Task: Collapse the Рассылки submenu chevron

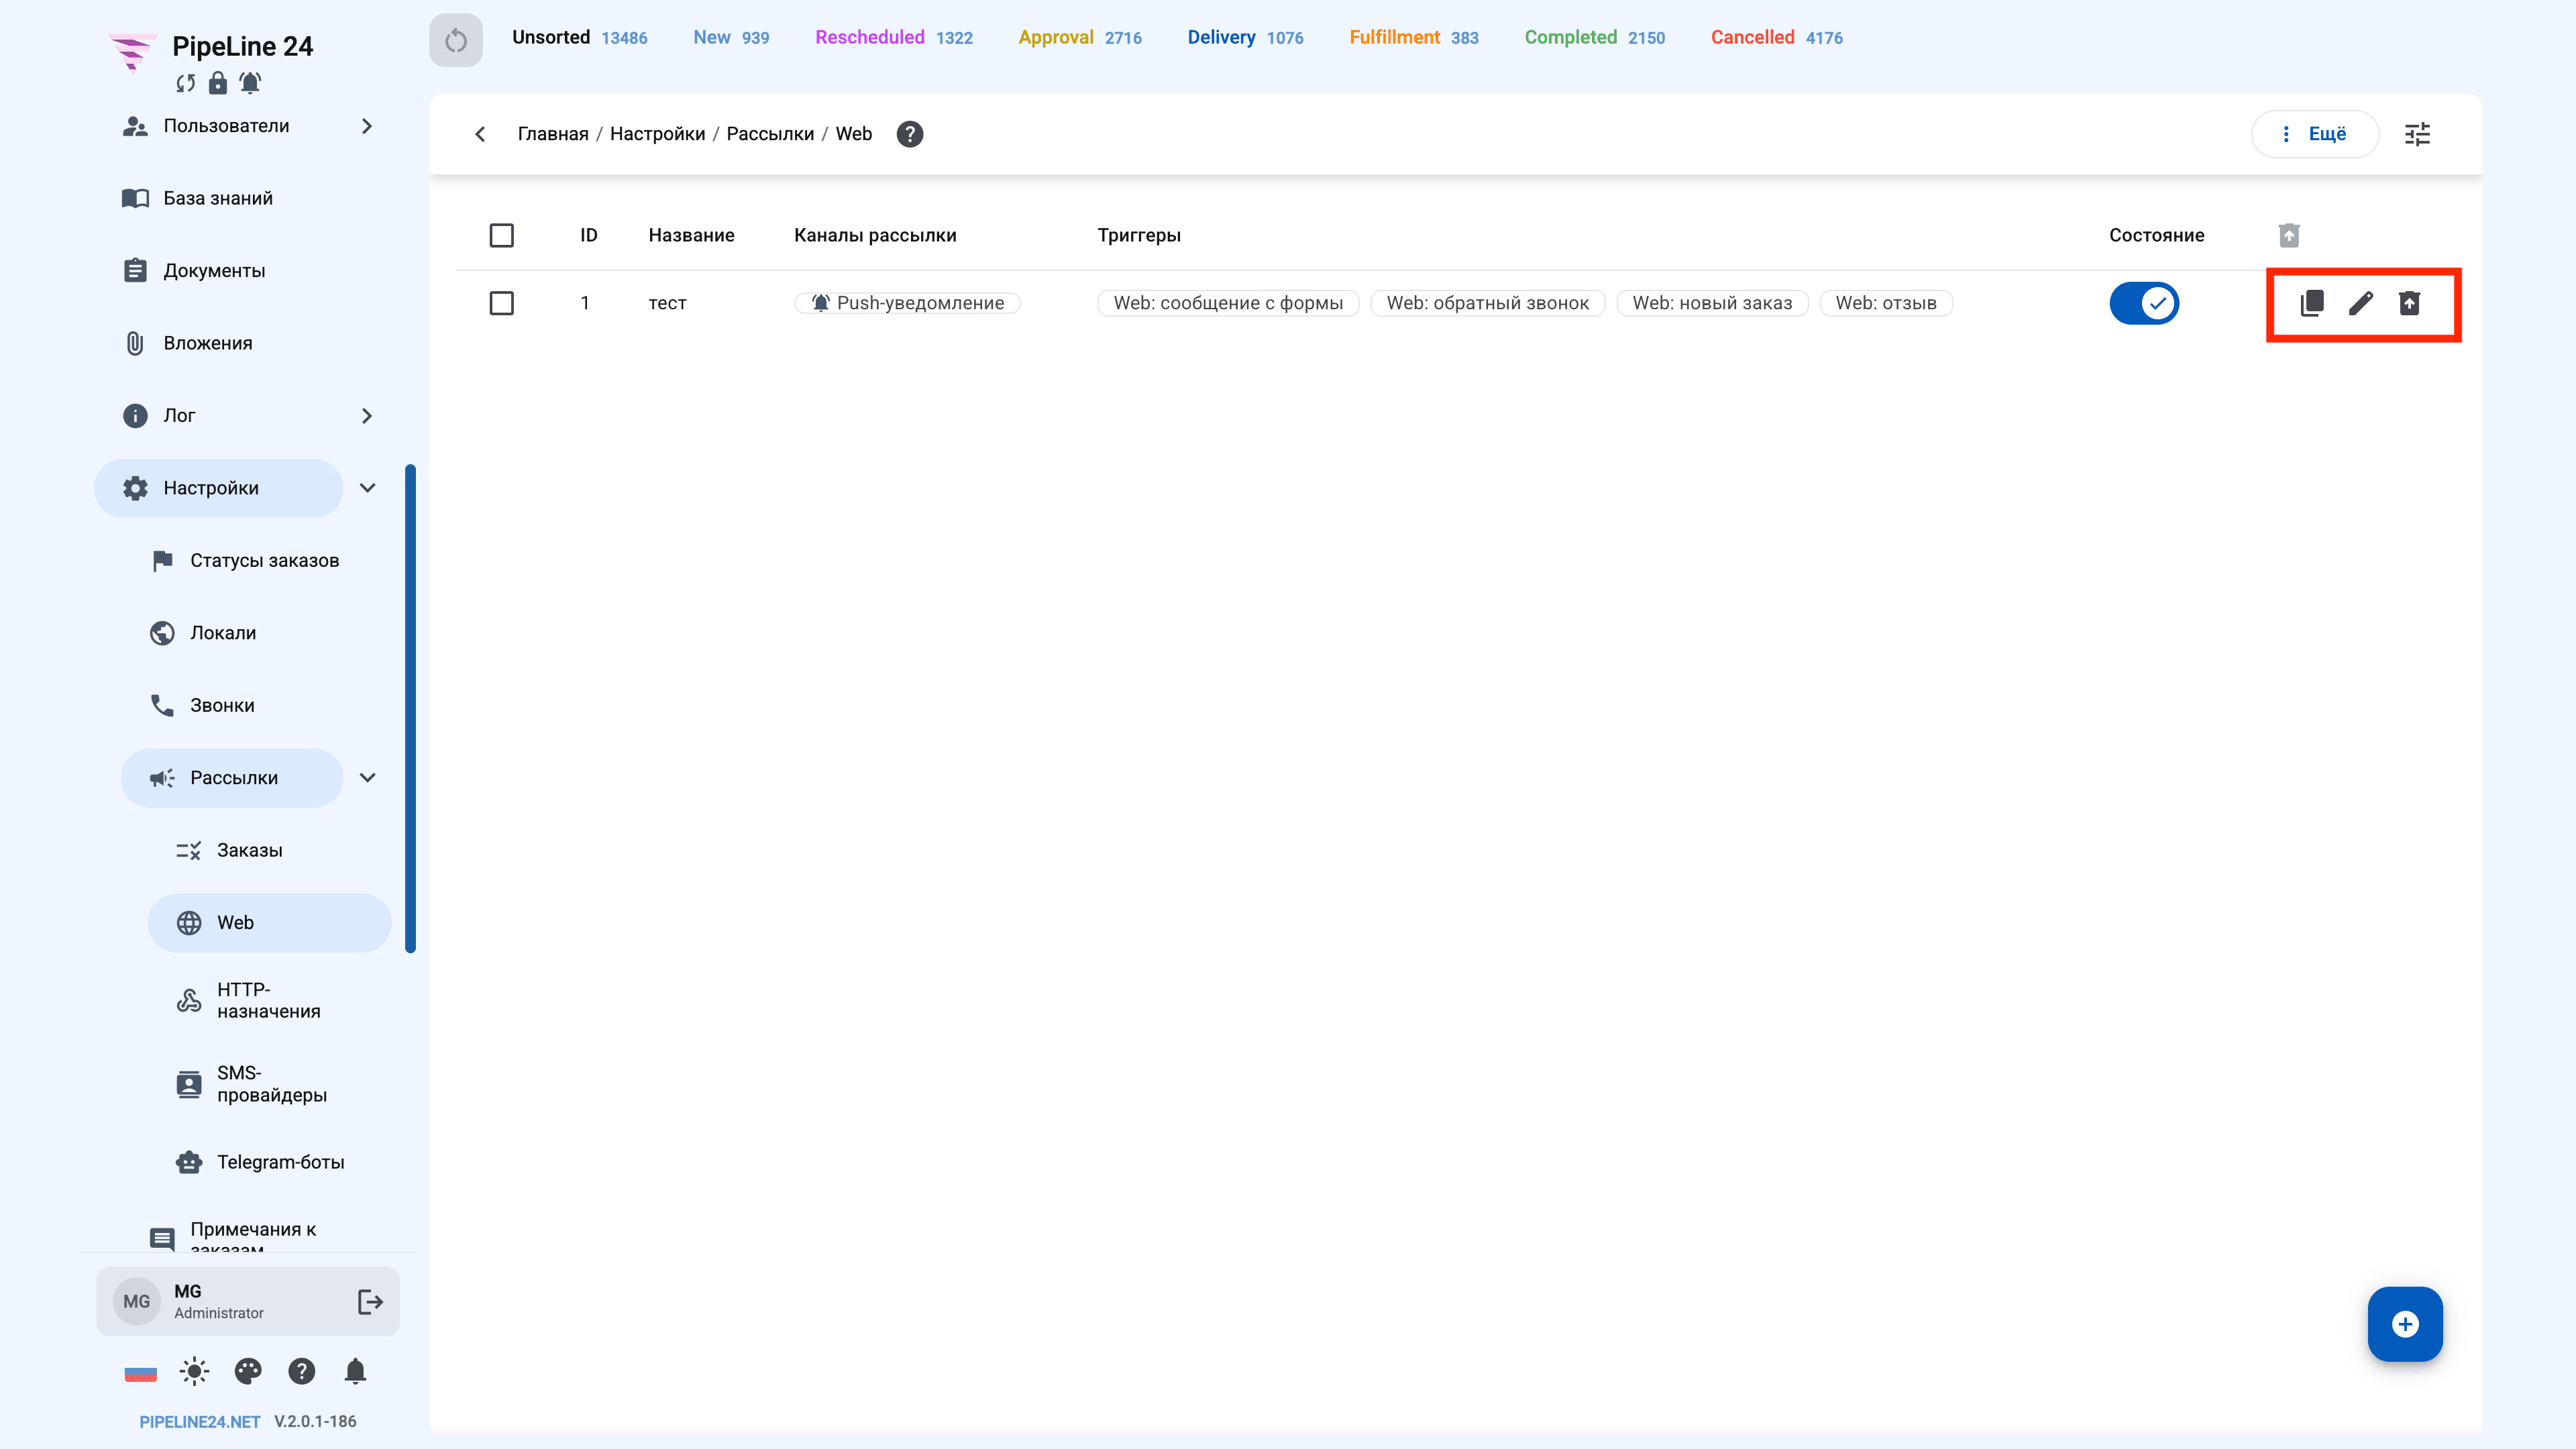Action: 367,778
